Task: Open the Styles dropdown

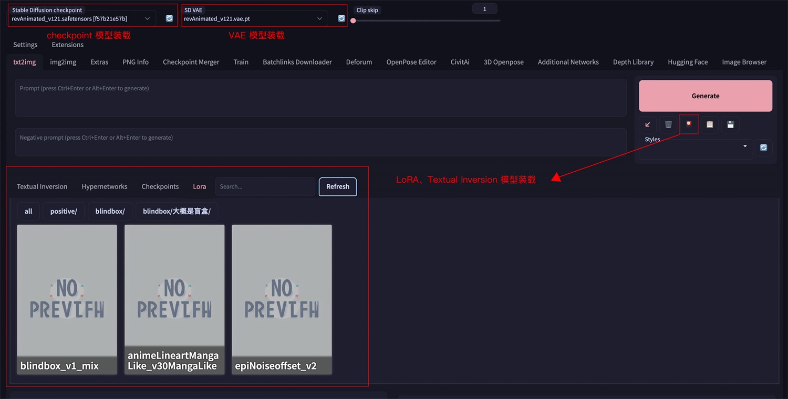Action: (x=696, y=149)
